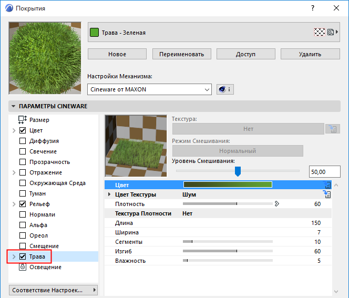The height and width of the screenshot is (298, 349).
Task: Click the Влажность slider bar
Action: 228,260
